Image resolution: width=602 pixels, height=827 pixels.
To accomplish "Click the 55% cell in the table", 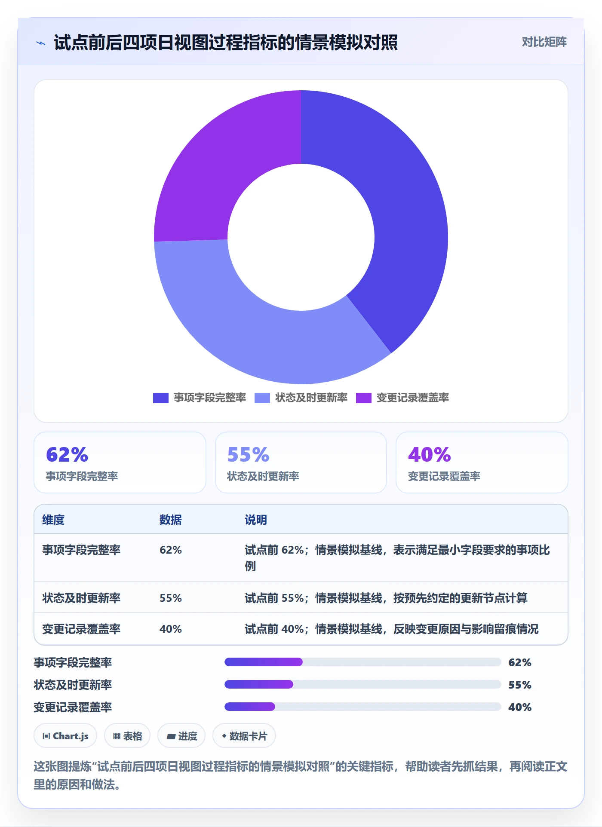I will coord(171,598).
